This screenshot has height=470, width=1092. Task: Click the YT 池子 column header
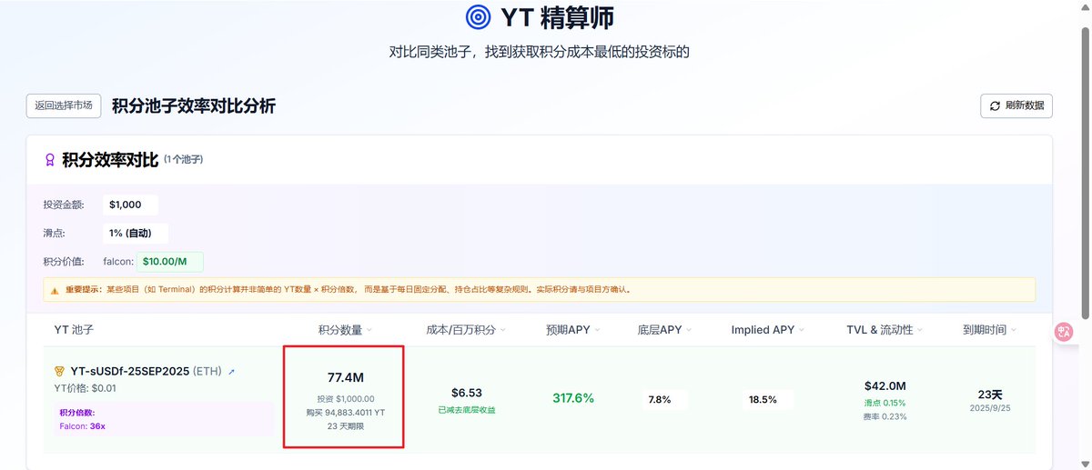pos(74,330)
